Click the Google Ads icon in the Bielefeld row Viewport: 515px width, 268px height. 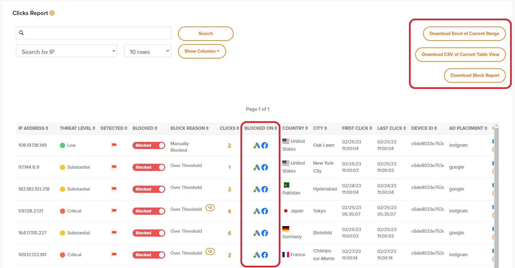(x=257, y=233)
